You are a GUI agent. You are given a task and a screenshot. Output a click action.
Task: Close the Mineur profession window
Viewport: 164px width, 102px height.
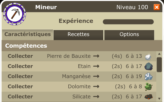(156, 7)
